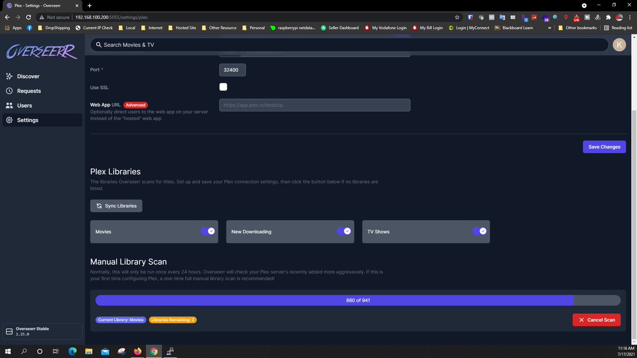Open Current IP Check bookmark
The width and height of the screenshot is (637, 358).
[x=94, y=28]
